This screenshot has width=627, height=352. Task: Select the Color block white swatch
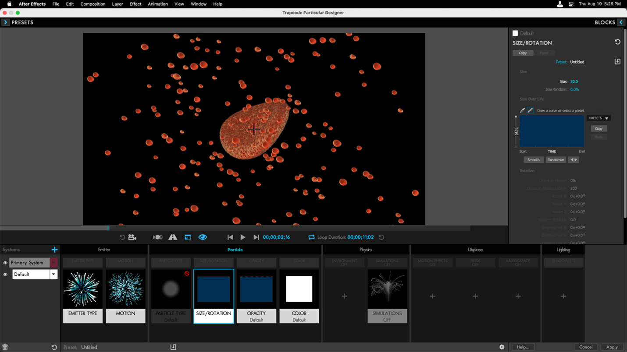[299, 289]
